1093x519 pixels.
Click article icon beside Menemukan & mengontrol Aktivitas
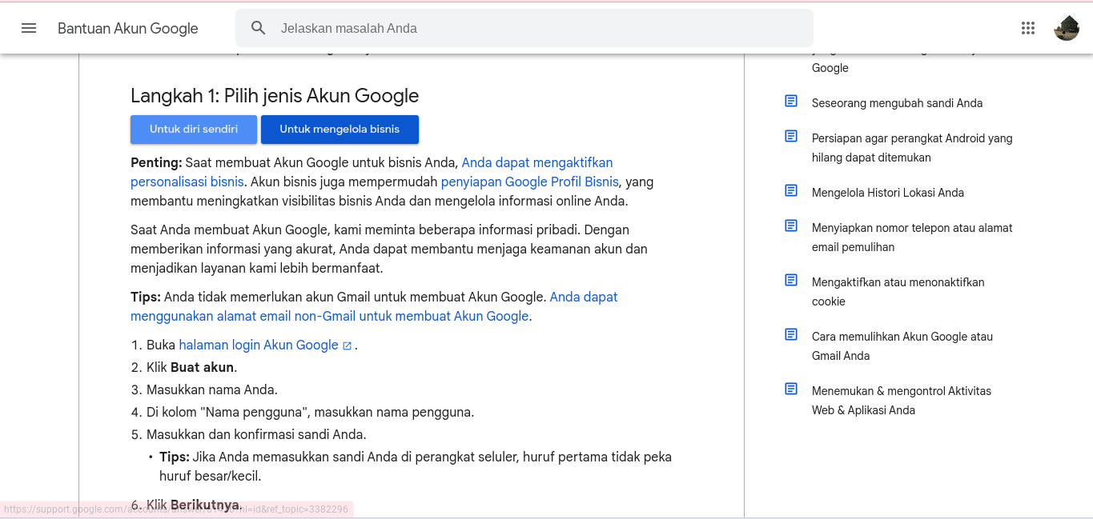tap(791, 389)
